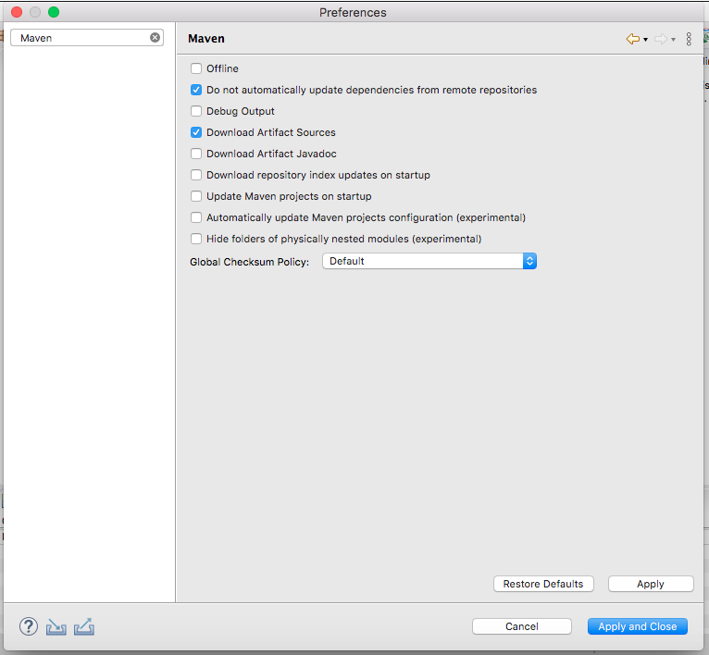The height and width of the screenshot is (655, 709).
Task: Open the help question mark icon
Action: click(29, 626)
